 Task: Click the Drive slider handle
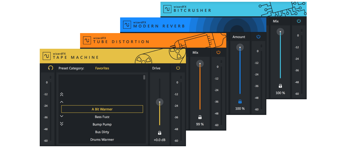coord(160,102)
